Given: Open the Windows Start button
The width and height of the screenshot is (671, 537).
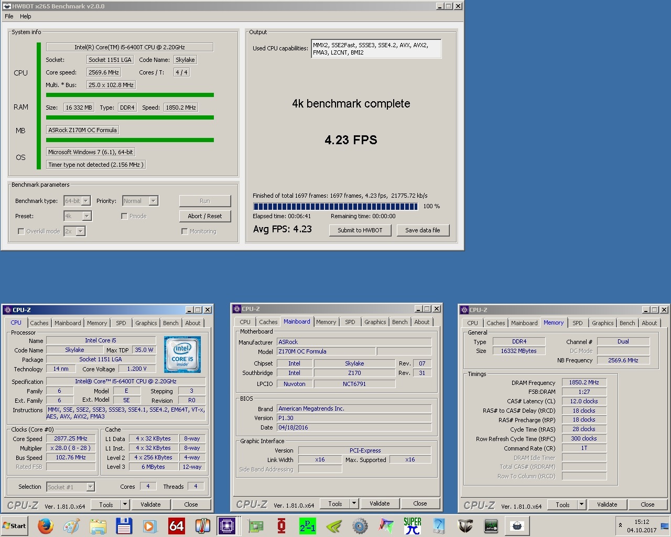Looking at the screenshot, I should [x=15, y=526].
